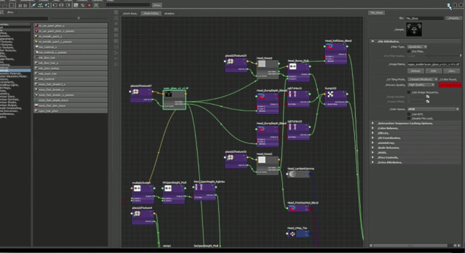Switch to the Work Area tab
Image resolution: width=465 pixels, height=253 pixels.
(x=130, y=14)
